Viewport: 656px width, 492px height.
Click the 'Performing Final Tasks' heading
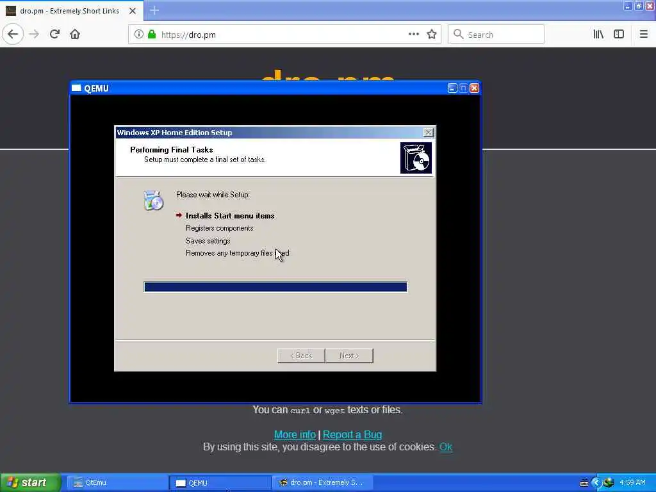pyautogui.click(x=172, y=150)
